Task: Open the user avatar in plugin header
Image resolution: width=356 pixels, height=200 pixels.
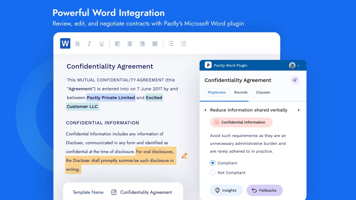Action: pos(292,65)
